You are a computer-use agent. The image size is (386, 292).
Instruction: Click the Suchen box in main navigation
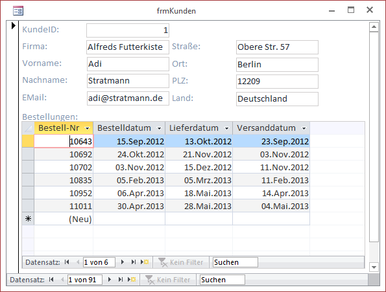223,280
